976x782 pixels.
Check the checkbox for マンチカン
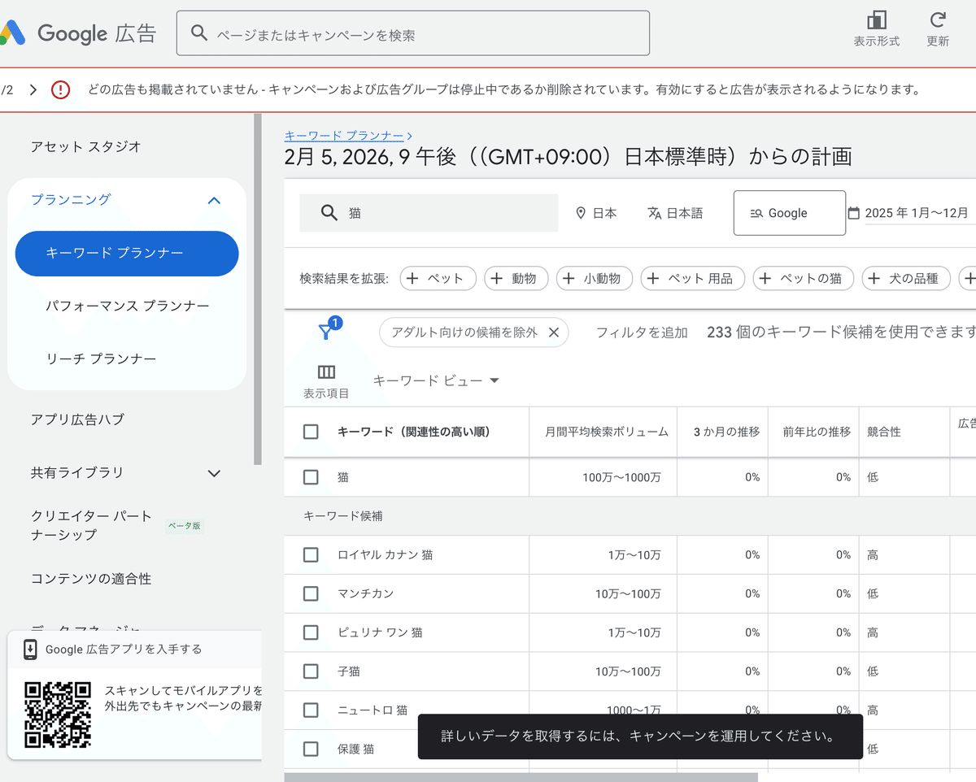(310, 593)
